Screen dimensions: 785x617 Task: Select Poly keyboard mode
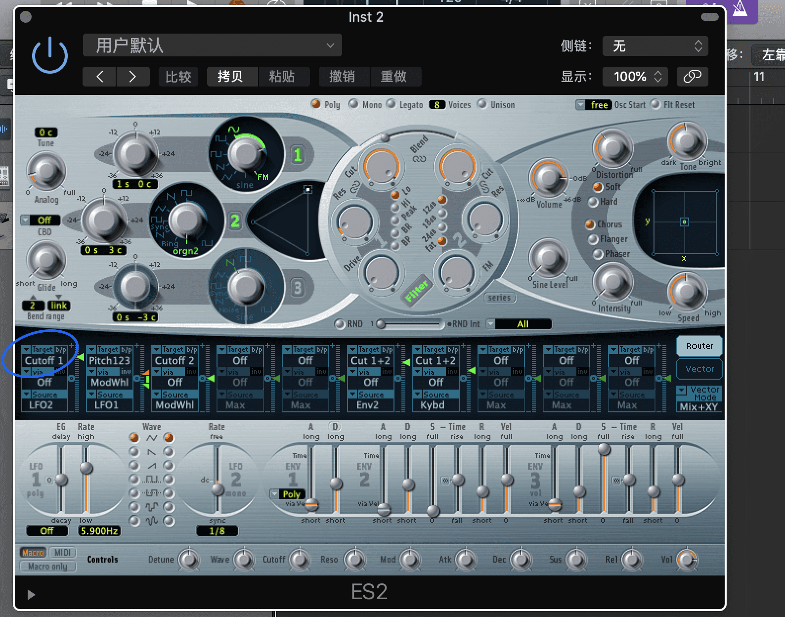tap(315, 104)
